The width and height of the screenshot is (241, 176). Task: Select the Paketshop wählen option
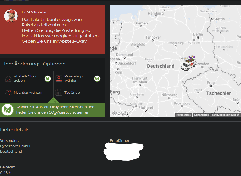78,78
